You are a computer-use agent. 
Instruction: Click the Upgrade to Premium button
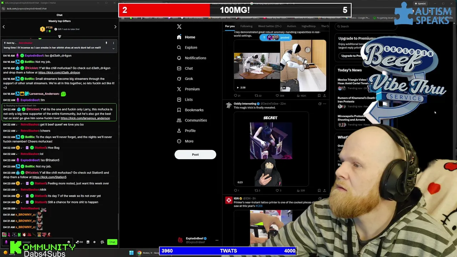[x=352, y=56]
